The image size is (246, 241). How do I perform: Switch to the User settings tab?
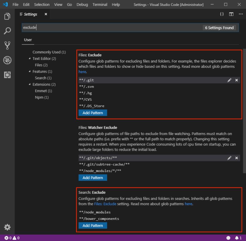coord(28,40)
